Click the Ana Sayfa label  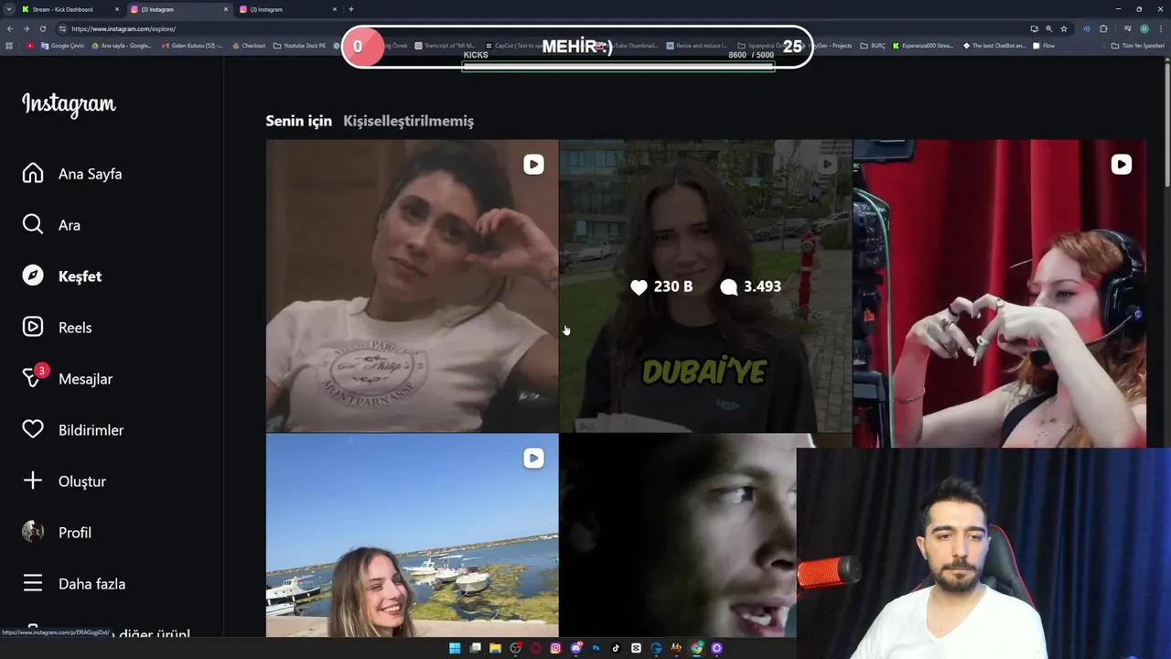[90, 174]
